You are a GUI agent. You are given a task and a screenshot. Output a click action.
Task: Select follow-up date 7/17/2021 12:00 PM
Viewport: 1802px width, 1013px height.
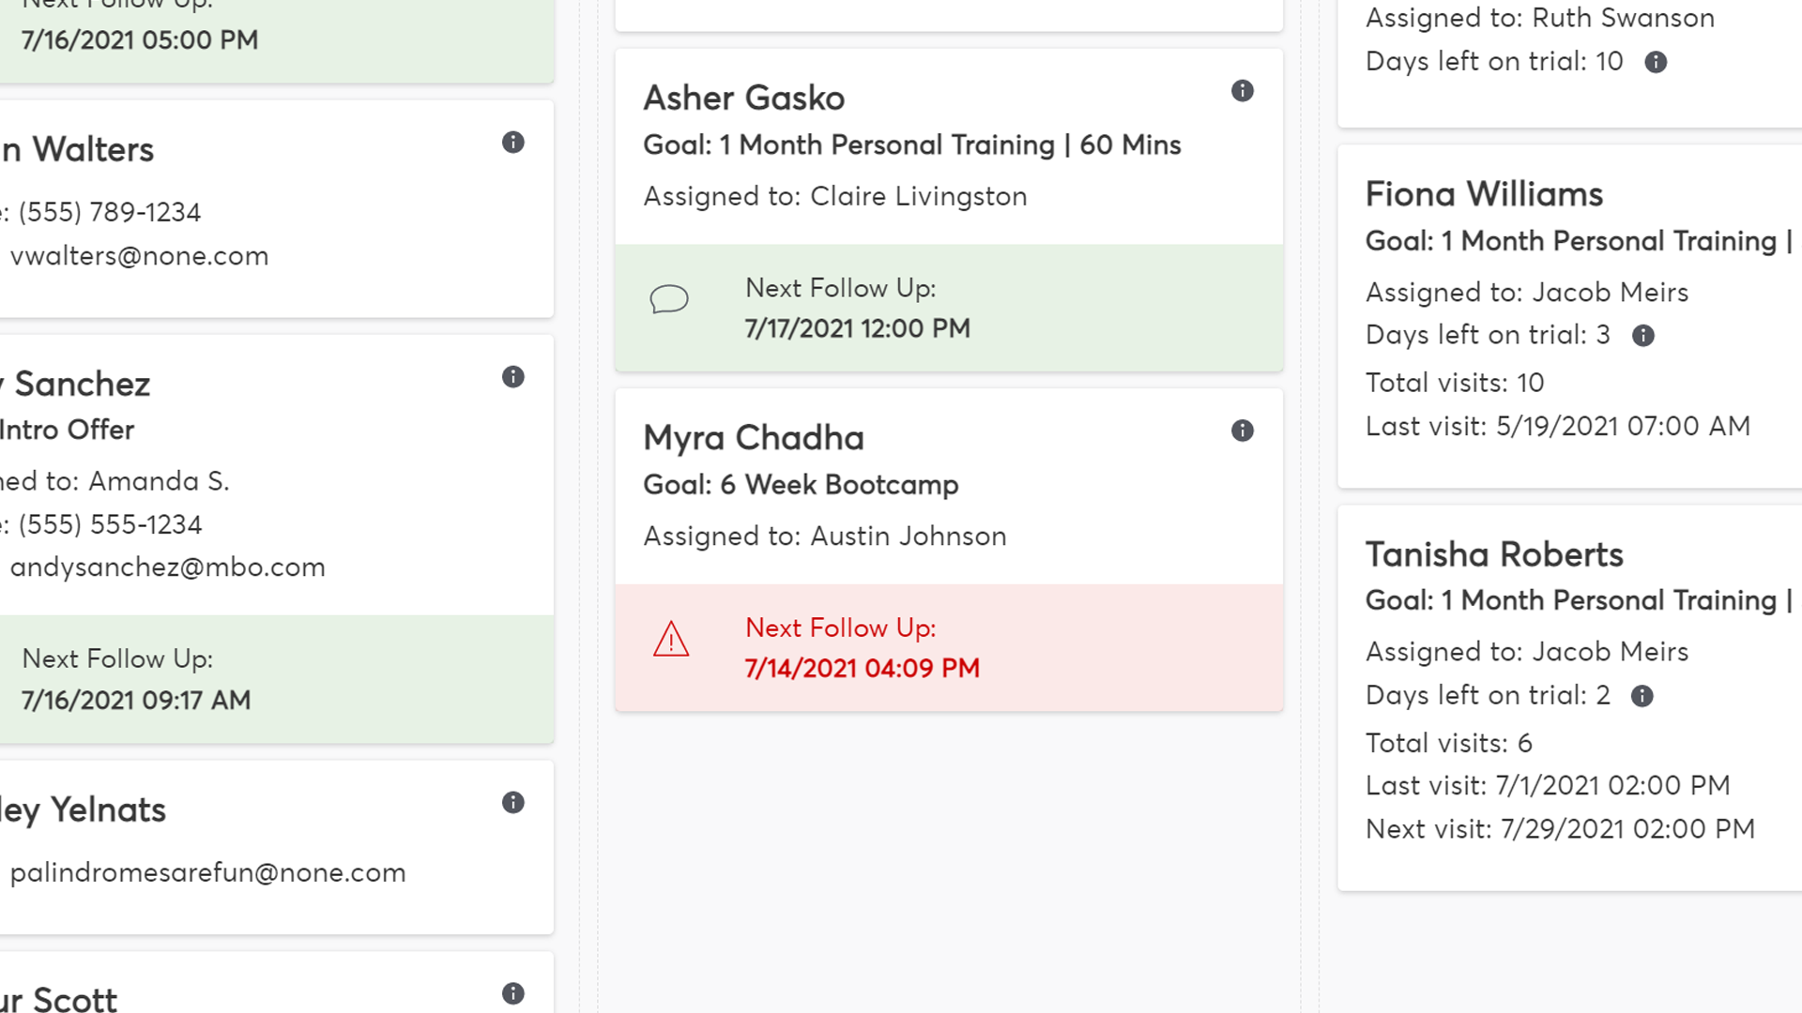point(857,328)
